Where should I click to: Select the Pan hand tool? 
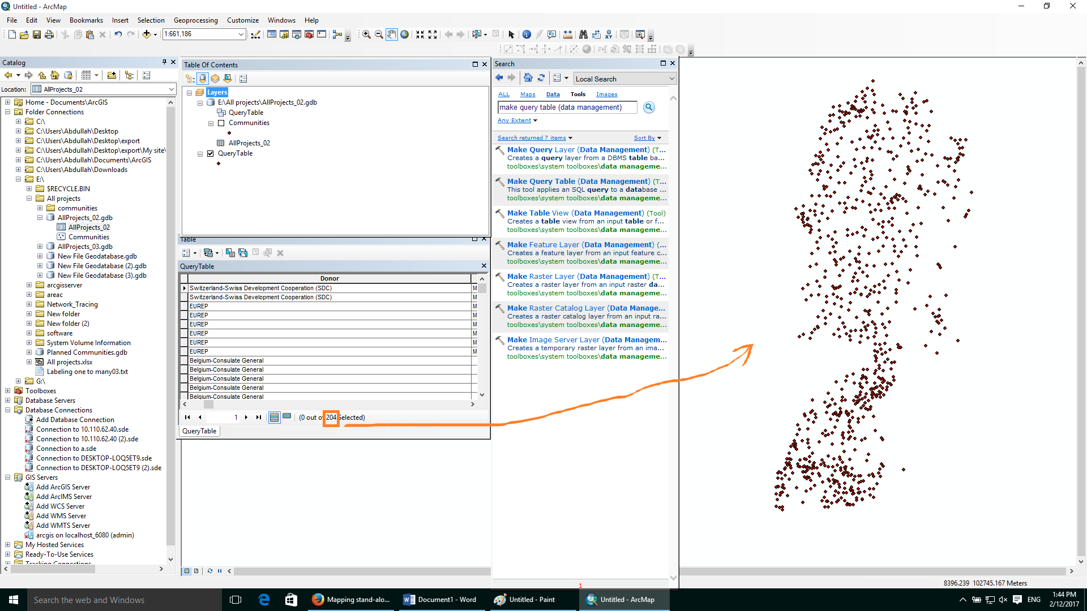tap(391, 35)
